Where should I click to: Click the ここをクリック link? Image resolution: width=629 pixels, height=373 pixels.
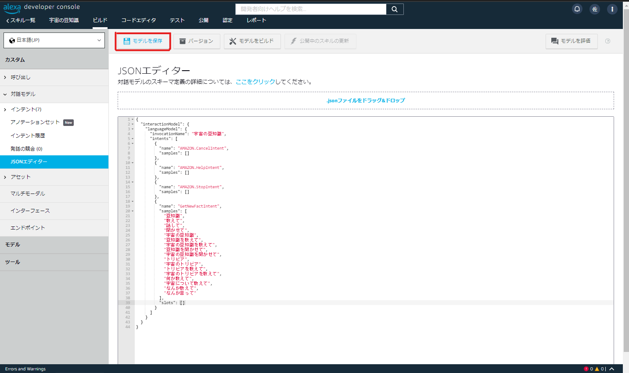(256, 81)
